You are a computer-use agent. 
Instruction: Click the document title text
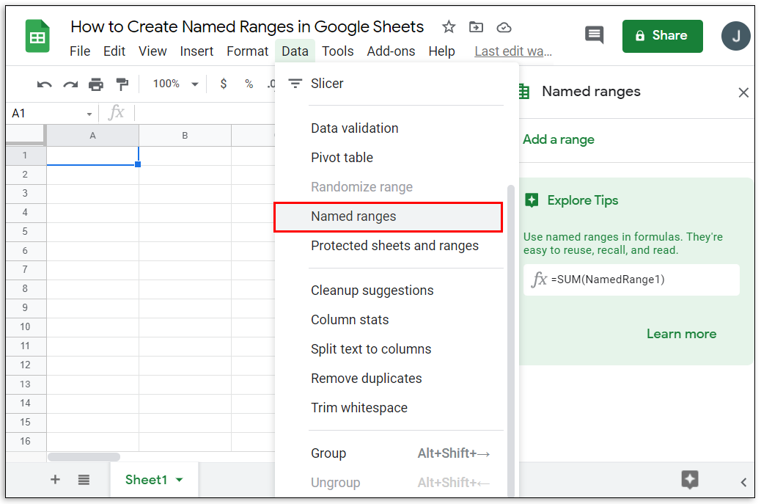(247, 26)
